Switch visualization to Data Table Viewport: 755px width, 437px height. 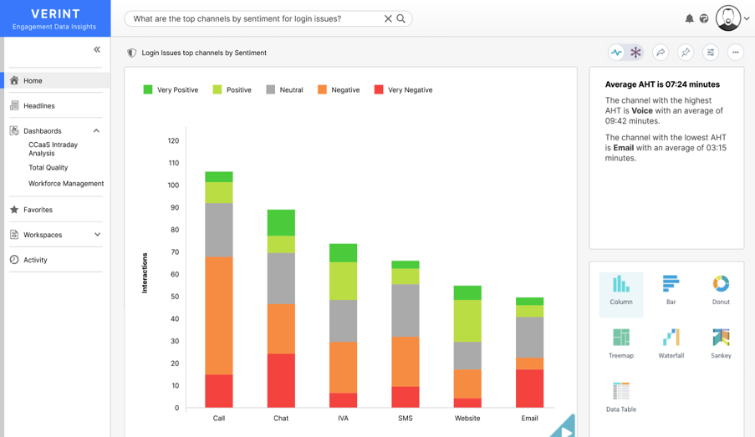click(620, 396)
